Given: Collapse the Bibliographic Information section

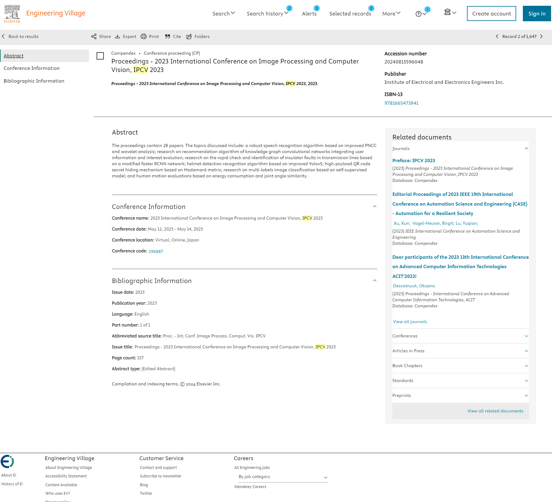Looking at the screenshot, I should click(375, 281).
